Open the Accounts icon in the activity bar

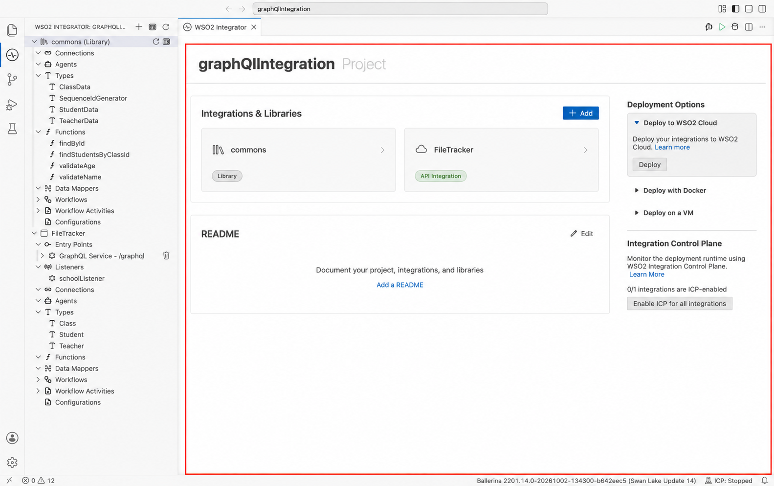pyautogui.click(x=12, y=438)
